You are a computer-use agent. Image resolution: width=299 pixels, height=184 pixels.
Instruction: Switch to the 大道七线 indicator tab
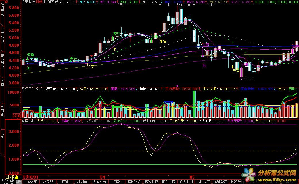click(99, 182)
